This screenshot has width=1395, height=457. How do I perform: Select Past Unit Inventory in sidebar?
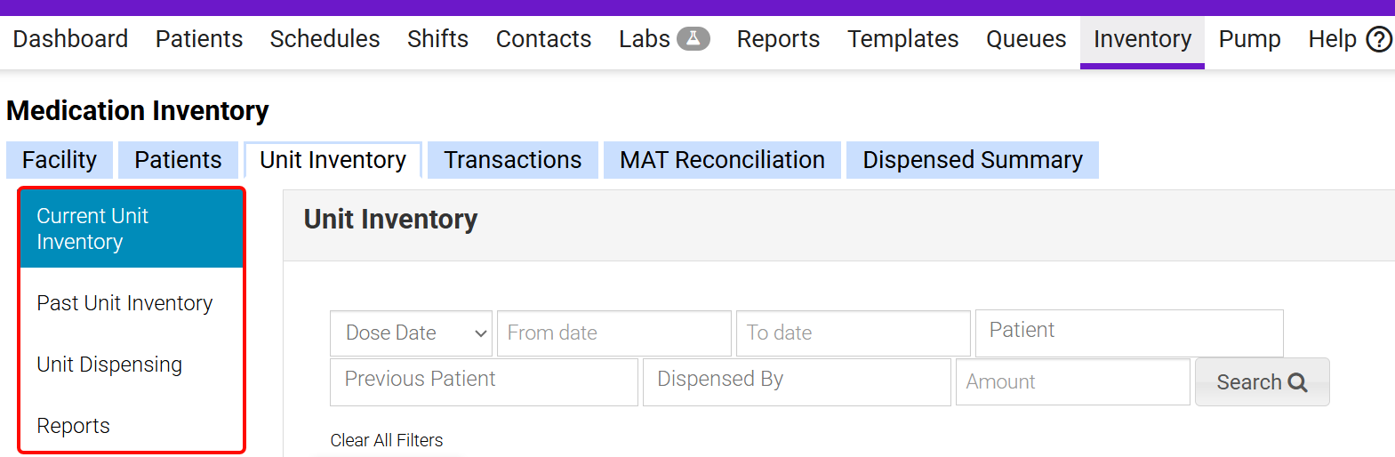point(124,303)
